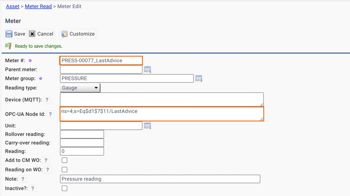Screen dimensions: 350x196
Task: Go to the Asset breadcrumb link
Action: click(x=13, y=6)
